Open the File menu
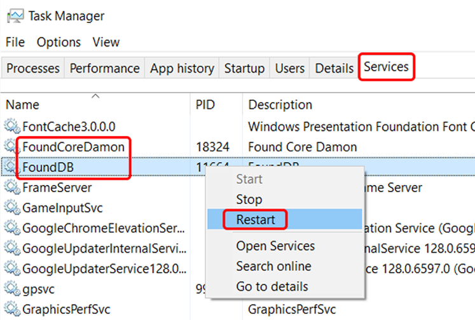The height and width of the screenshot is (320, 475). click(15, 42)
